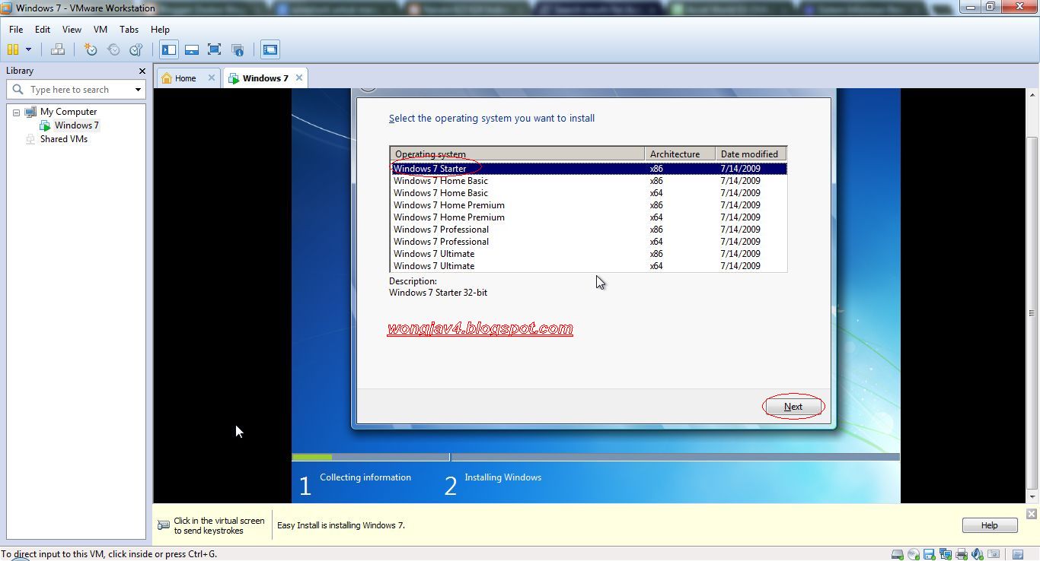Select the Windows 7 Ultimate x64 row
This screenshot has height=561, width=1040.
click(589, 266)
